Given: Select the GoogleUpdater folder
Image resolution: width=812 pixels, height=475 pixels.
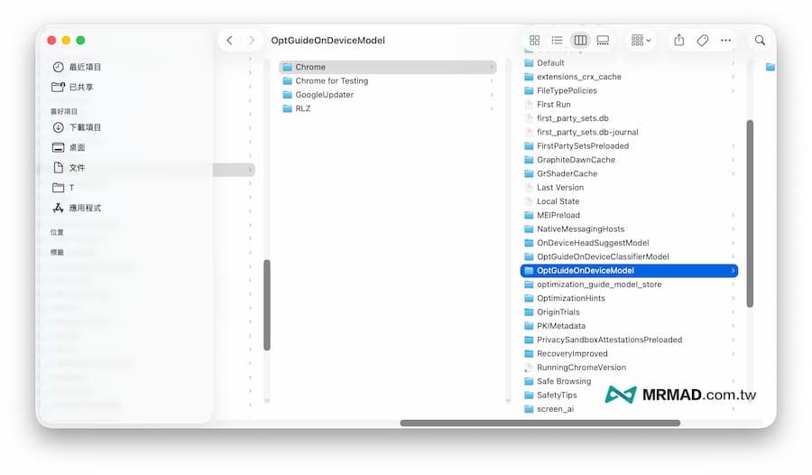Looking at the screenshot, I should click(387, 95).
